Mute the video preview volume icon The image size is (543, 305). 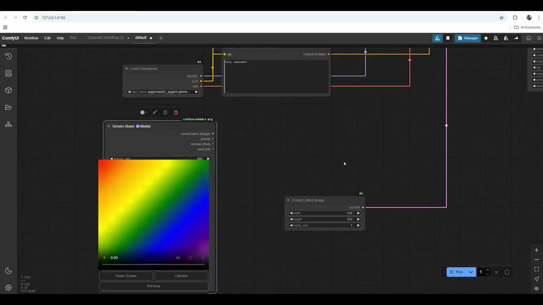pos(178,258)
